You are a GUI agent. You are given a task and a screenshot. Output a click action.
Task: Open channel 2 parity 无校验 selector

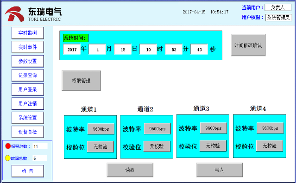point(157,146)
